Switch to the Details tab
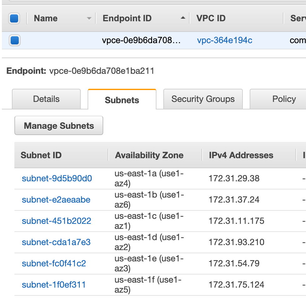This screenshot has width=306, height=302. [46, 99]
